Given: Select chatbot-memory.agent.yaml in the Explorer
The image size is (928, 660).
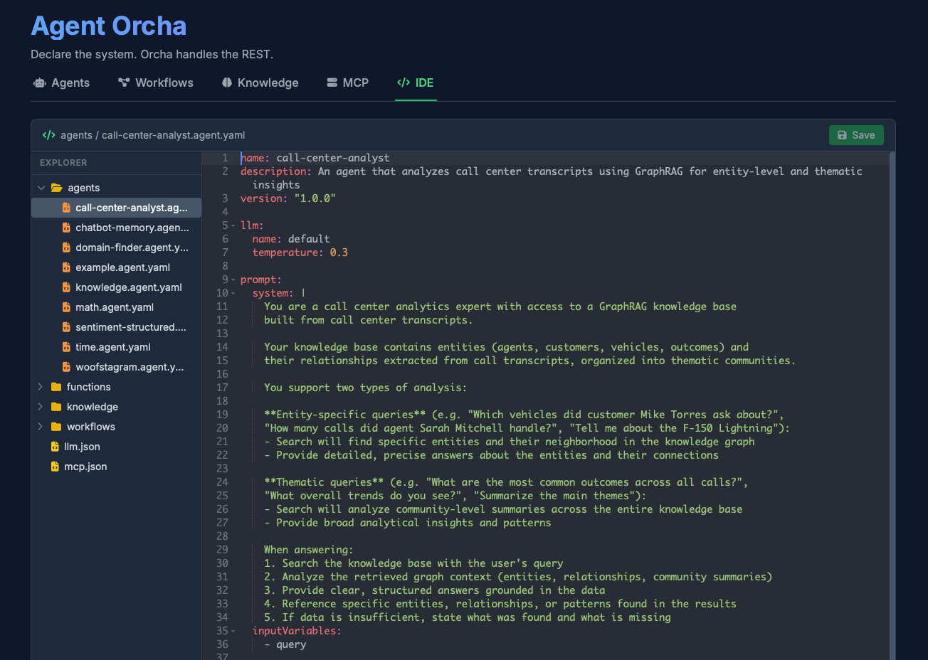Looking at the screenshot, I should tap(132, 228).
